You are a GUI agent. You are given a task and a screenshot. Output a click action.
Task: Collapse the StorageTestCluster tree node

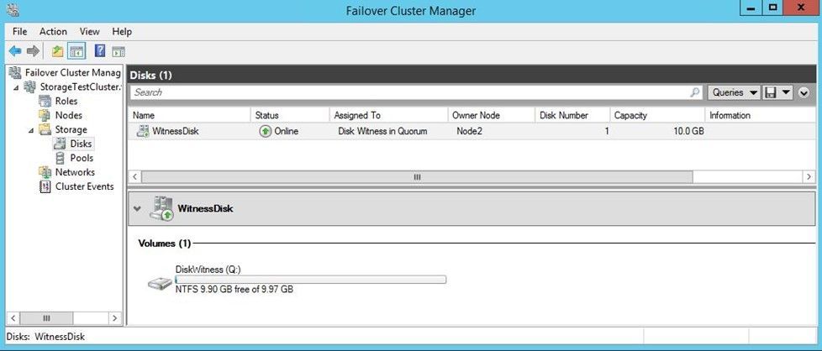17,87
